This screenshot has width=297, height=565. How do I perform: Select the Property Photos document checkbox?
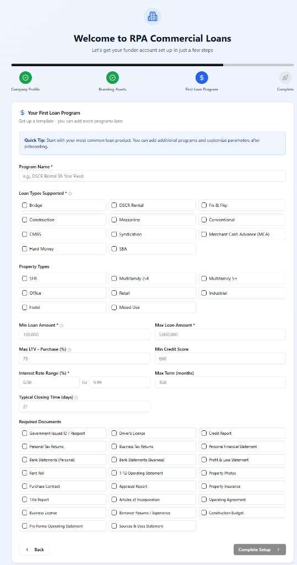(x=204, y=473)
